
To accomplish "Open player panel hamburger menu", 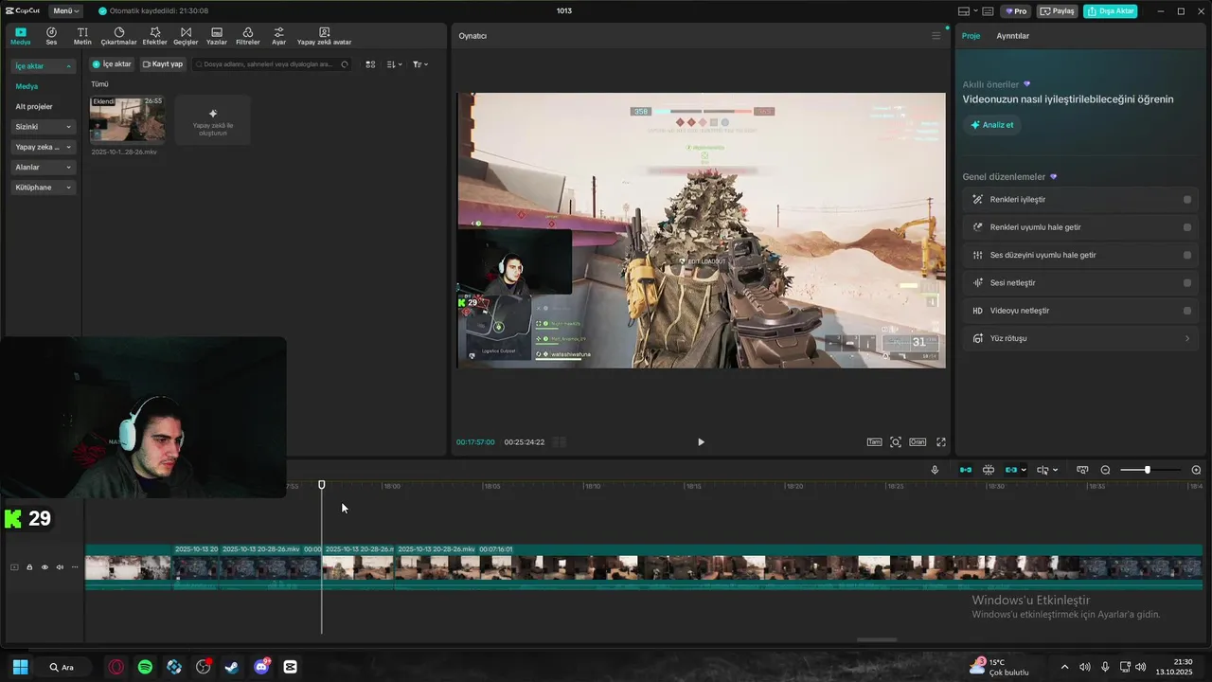I will pyautogui.click(x=936, y=36).
